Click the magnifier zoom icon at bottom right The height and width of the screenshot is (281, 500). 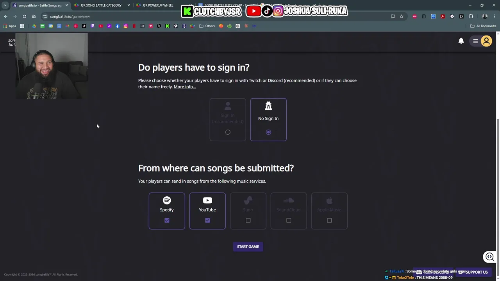[490, 257]
